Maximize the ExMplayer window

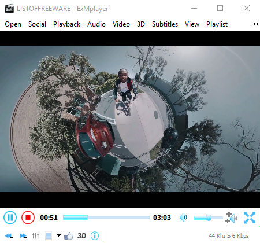pos(220,8)
